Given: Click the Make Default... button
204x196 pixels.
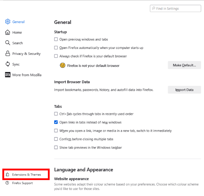Looking at the screenshot, I should (184, 65).
